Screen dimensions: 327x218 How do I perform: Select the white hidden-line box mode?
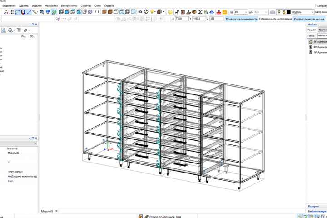pyautogui.click(x=116, y=12)
